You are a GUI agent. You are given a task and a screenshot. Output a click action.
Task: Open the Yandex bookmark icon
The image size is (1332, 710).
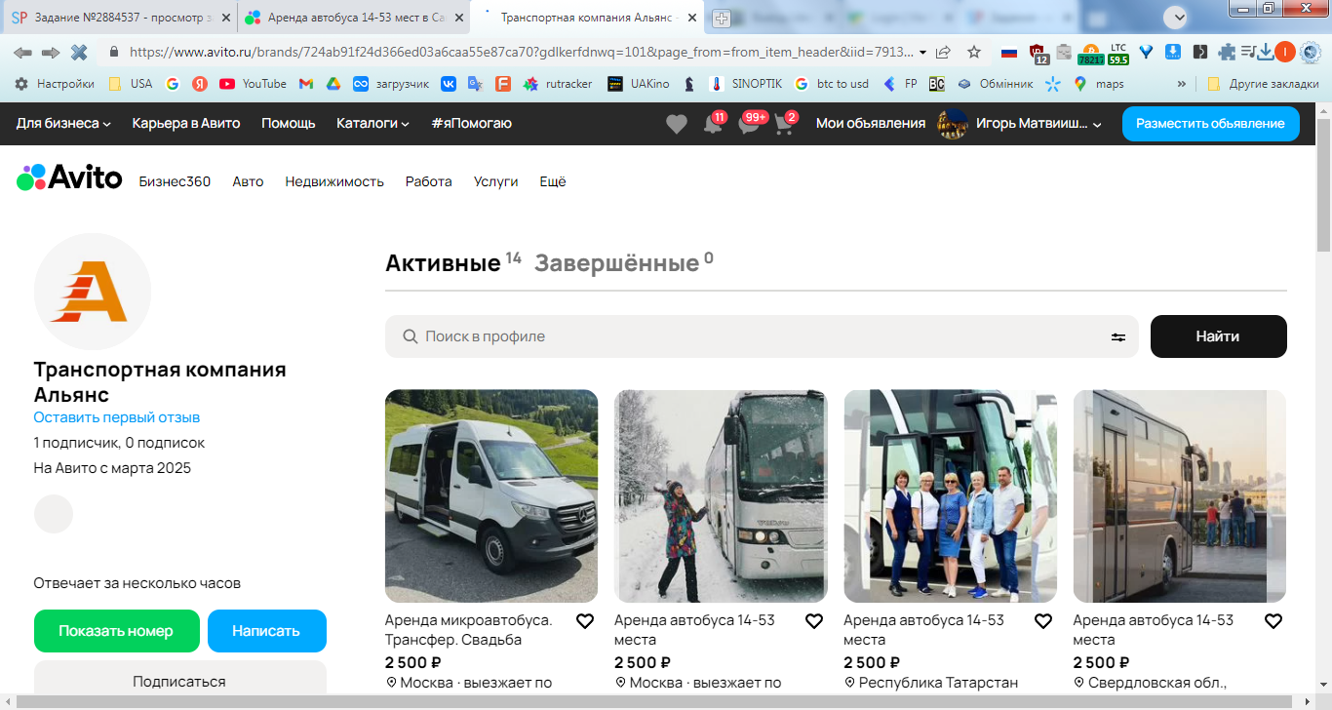(x=199, y=84)
